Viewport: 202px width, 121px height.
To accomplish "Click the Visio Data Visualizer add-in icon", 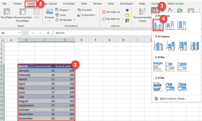I will pyautogui.click(x=127, y=10).
